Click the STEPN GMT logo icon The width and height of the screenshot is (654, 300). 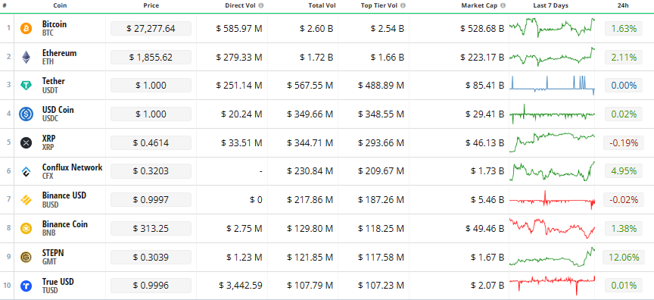tap(26, 257)
